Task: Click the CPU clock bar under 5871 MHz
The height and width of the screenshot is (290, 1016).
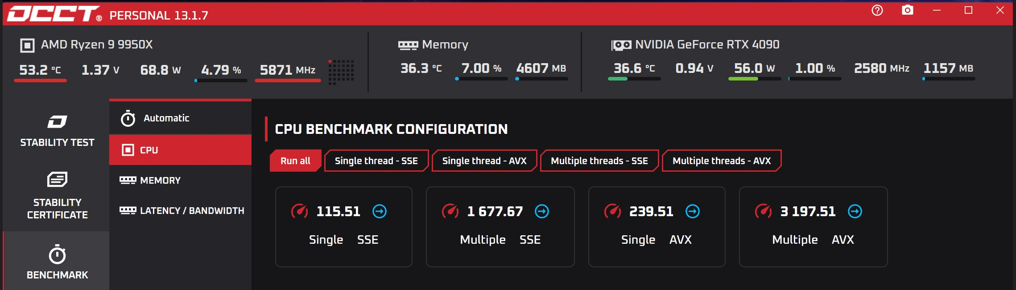Action: 288,81
